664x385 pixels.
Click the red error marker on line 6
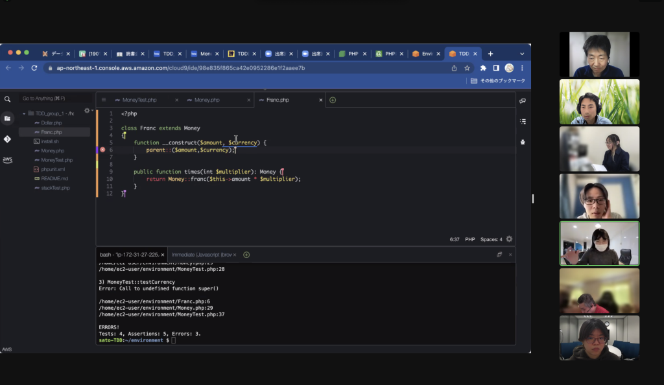pos(102,150)
